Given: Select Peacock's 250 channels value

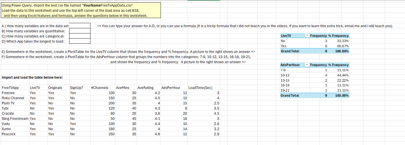Looking at the screenshot, I should pos(103,134).
